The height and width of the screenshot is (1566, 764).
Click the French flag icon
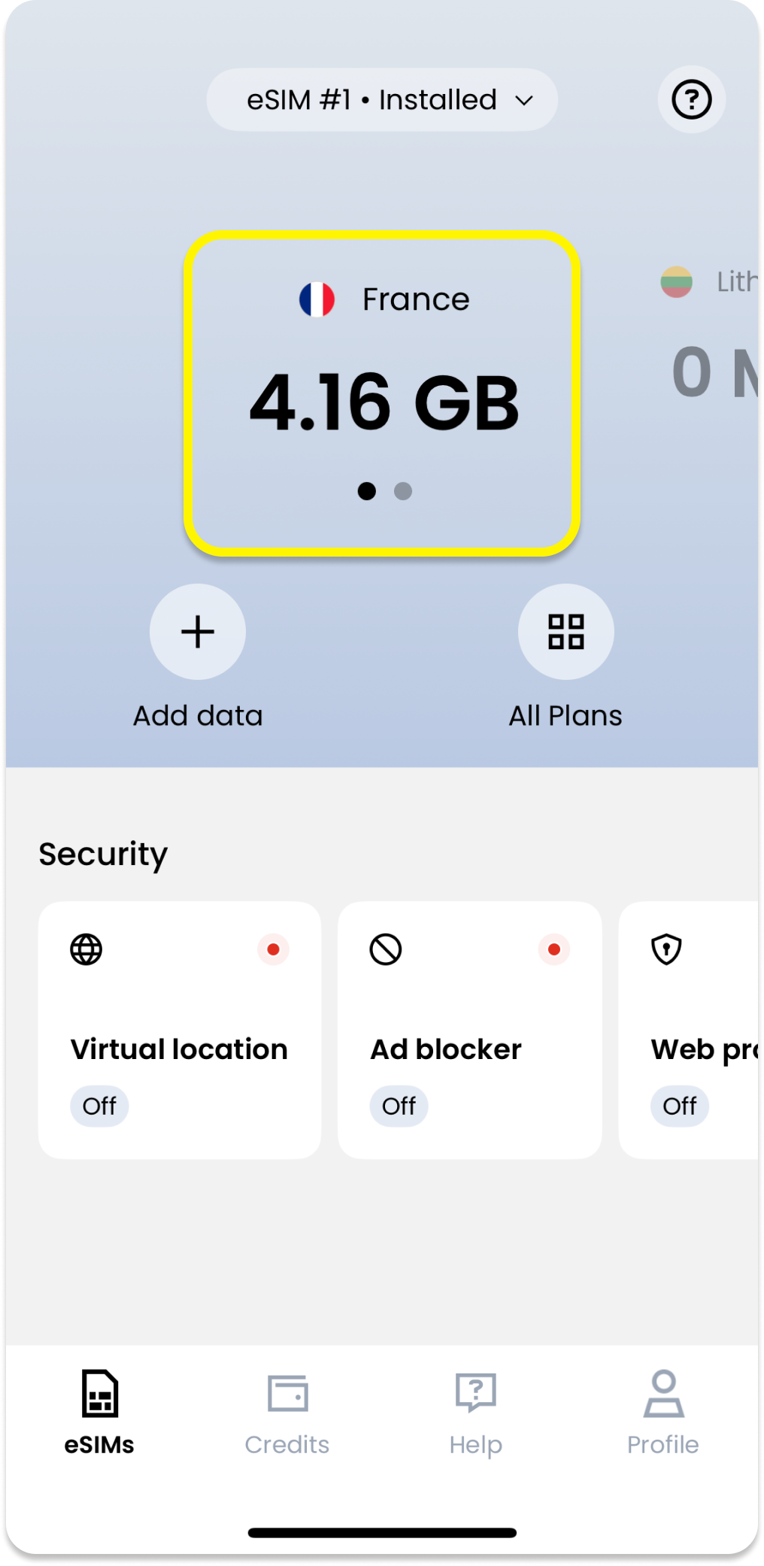[x=317, y=299]
